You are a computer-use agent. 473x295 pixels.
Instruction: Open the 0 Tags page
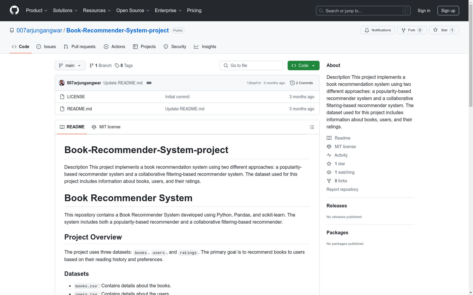pos(124,65)
